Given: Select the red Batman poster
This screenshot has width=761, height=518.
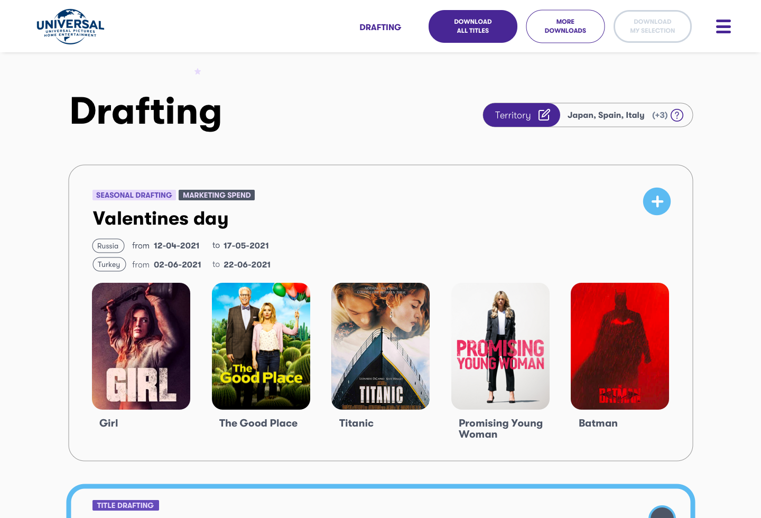Looking at the screenshot, I should pos(620,346).
